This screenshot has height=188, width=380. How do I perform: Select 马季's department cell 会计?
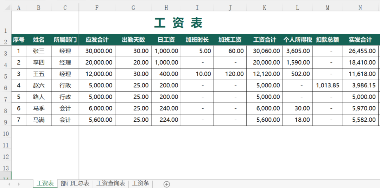click(x=65, y=108)
